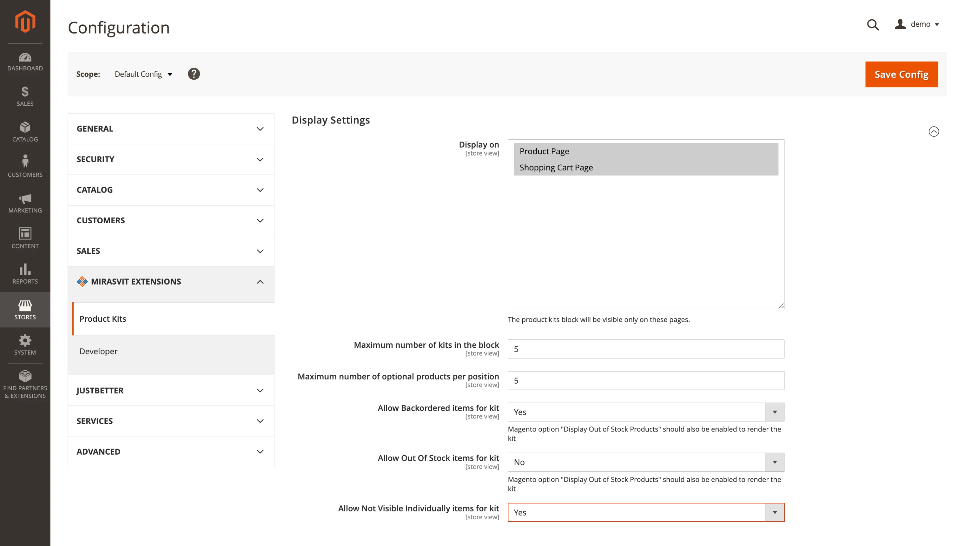
Task: Expand the ADVANCED configuration section
Action: point(171,452)
